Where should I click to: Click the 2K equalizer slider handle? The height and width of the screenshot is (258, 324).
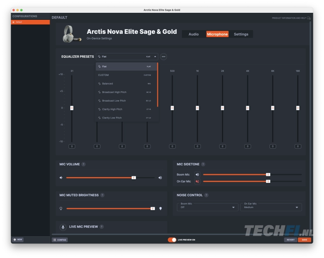(x=222, y=108)
